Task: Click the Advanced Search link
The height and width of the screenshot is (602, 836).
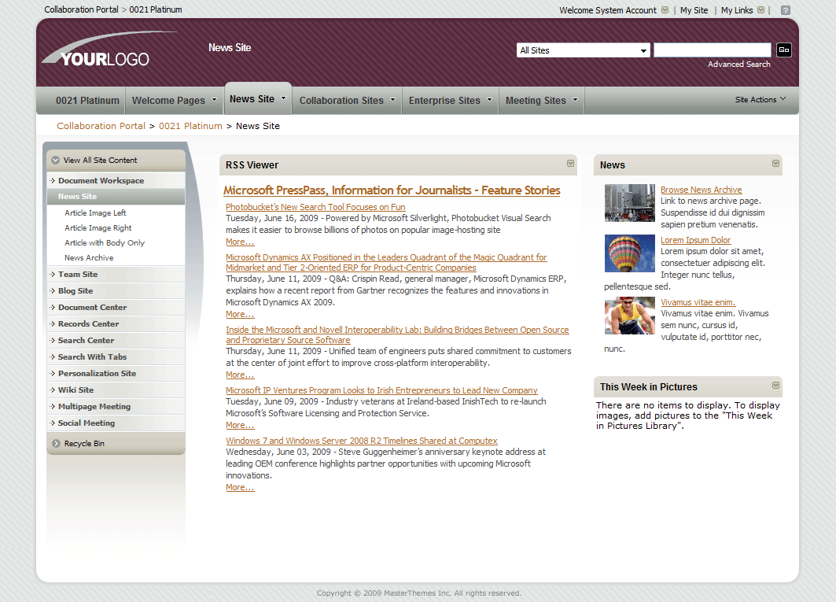Action: pyautogui.click(x=738, y=64)
